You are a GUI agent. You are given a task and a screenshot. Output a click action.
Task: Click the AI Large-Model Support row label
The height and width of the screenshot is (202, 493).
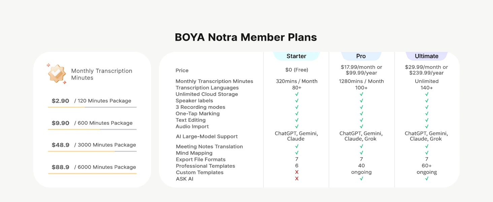[x=207, y=136]
